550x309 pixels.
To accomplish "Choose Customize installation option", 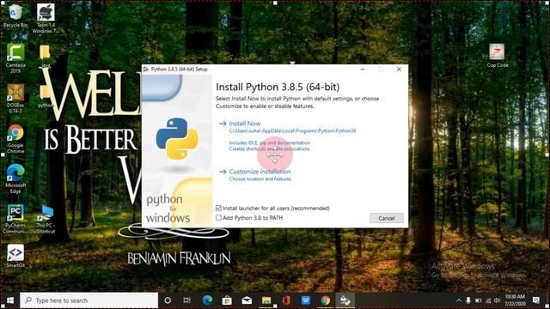I will 260,172.
